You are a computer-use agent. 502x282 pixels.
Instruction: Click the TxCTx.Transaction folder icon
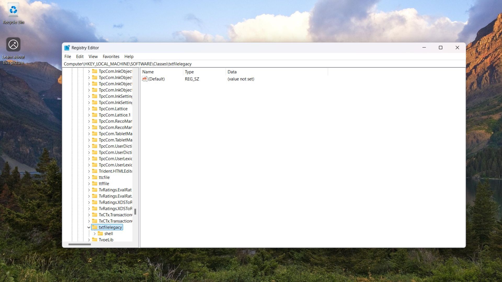pyautogui.click(x=95, y=215)
